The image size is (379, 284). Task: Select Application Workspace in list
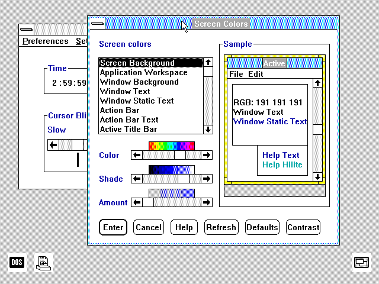(151, 72)
